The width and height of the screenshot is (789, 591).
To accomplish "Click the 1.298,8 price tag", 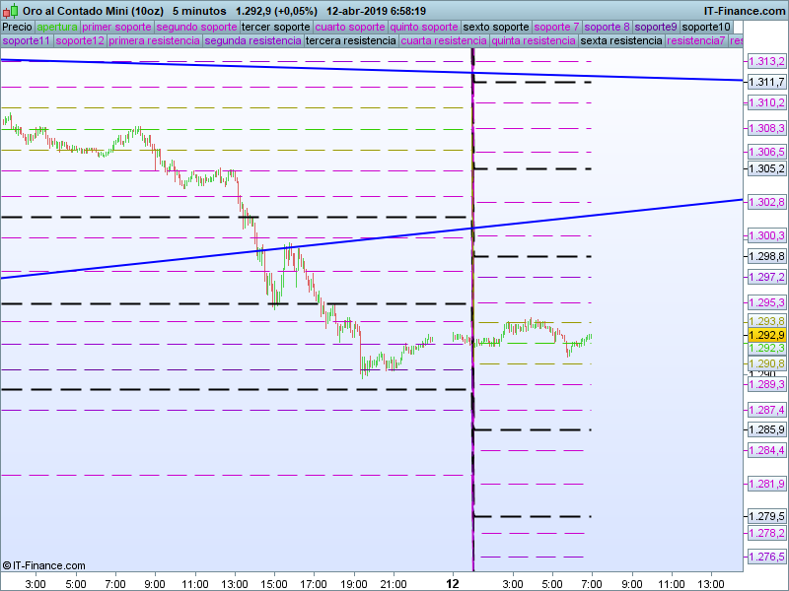I will pos(766,256).
